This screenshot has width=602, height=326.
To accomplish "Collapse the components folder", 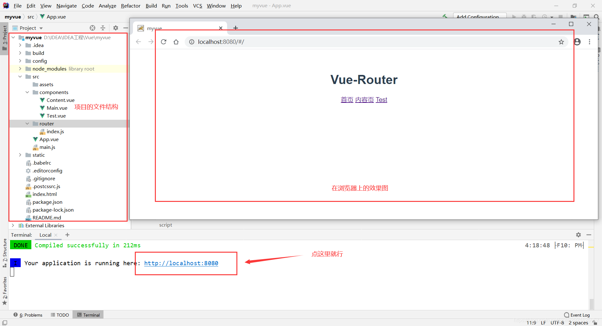I will (27, 92).
